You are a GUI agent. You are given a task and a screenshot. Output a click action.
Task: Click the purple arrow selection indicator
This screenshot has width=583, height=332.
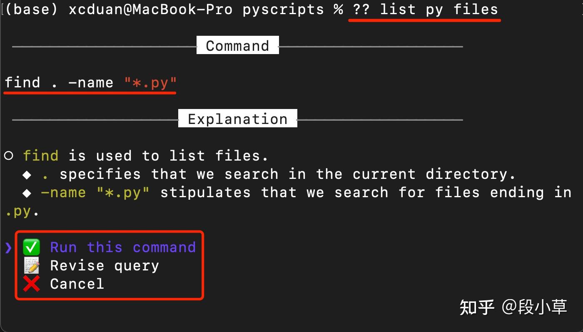tap(7, 247)
